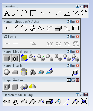Click the d+ d- offset arrows icon
The image size is (93, 111).
point(76,44)
